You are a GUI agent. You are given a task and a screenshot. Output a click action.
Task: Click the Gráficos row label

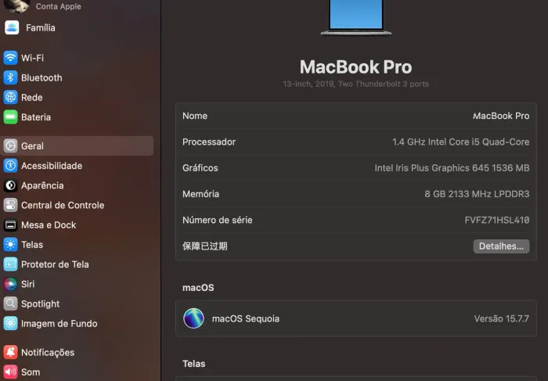[200, 168]
